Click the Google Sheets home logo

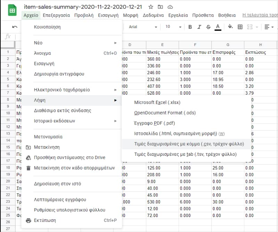coord(12,11)
